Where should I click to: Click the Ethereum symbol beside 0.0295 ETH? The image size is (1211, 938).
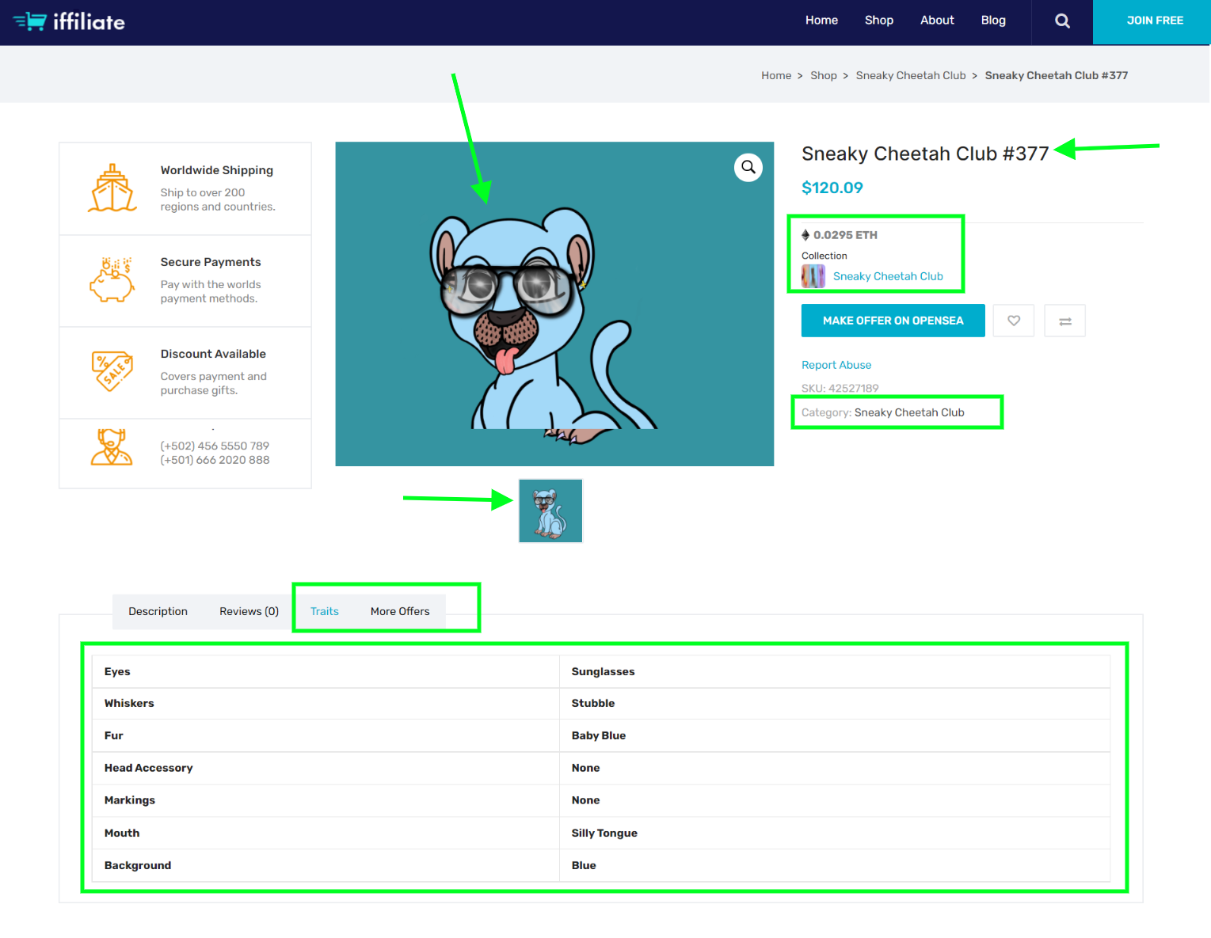pos(805,235)
